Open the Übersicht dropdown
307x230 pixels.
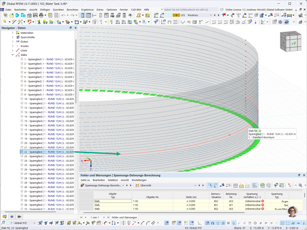(195, 185)
